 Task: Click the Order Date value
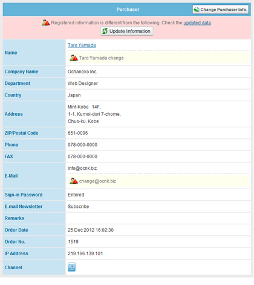click(x=91, y=230)
